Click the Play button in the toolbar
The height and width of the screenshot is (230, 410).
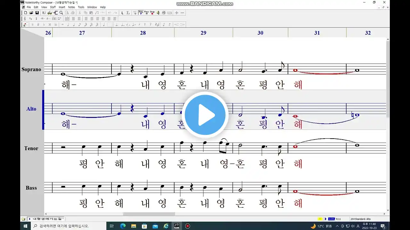point(141,13)
